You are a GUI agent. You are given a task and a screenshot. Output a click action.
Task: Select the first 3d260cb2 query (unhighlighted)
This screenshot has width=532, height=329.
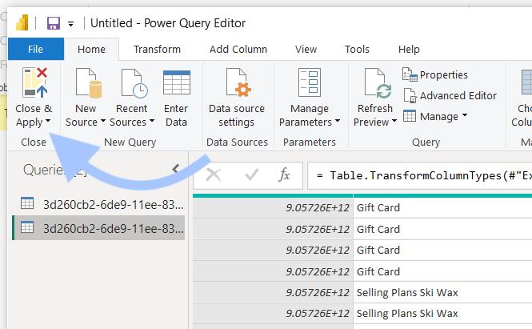(98, 205)
